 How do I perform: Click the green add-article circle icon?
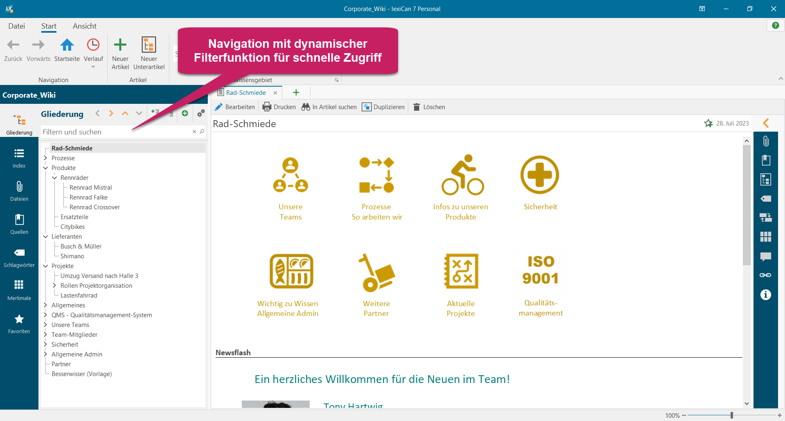[185, 113]
